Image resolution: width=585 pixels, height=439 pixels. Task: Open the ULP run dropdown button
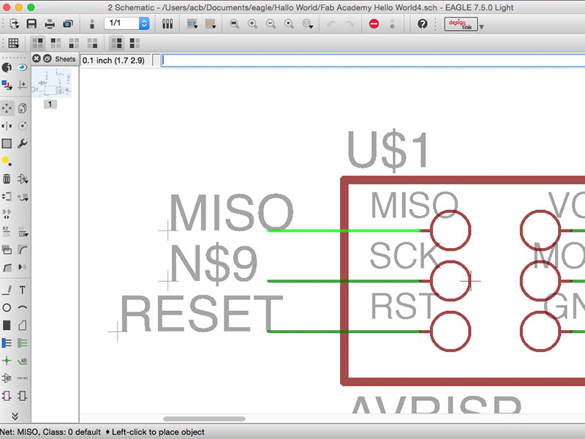click(211, 24)
